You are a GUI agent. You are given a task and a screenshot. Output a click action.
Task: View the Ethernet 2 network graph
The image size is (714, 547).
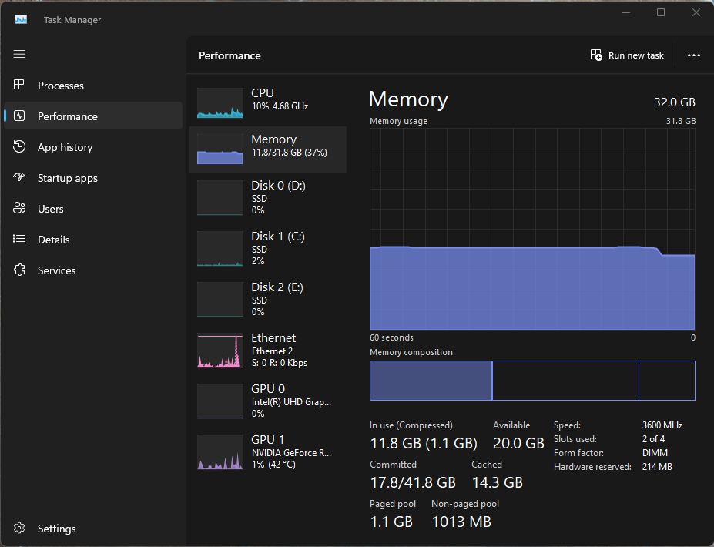coord(267,350)
